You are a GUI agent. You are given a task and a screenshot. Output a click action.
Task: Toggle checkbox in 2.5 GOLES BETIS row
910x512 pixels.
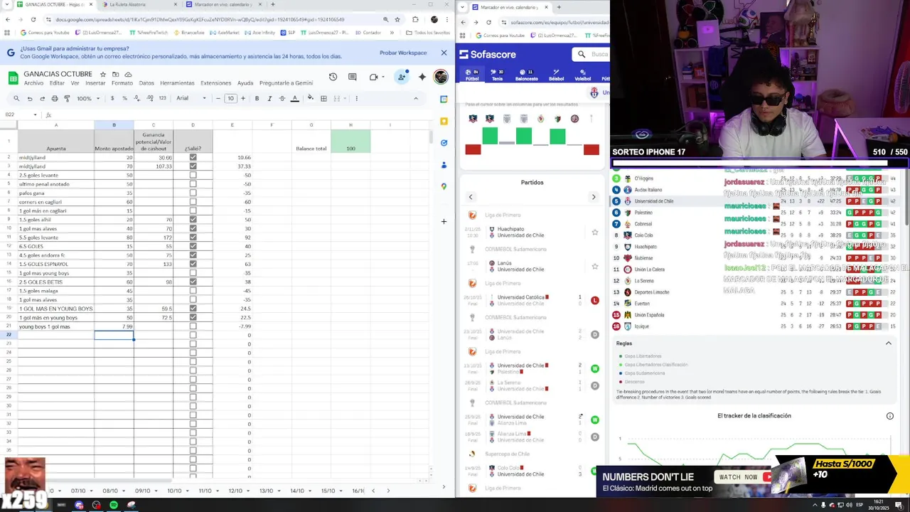193,282
